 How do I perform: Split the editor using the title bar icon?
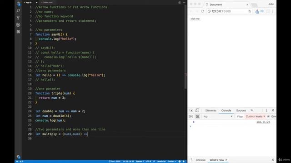180,2
